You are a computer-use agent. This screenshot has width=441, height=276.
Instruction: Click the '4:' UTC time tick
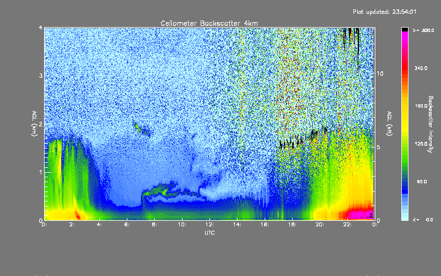click(x=100, y=225)
